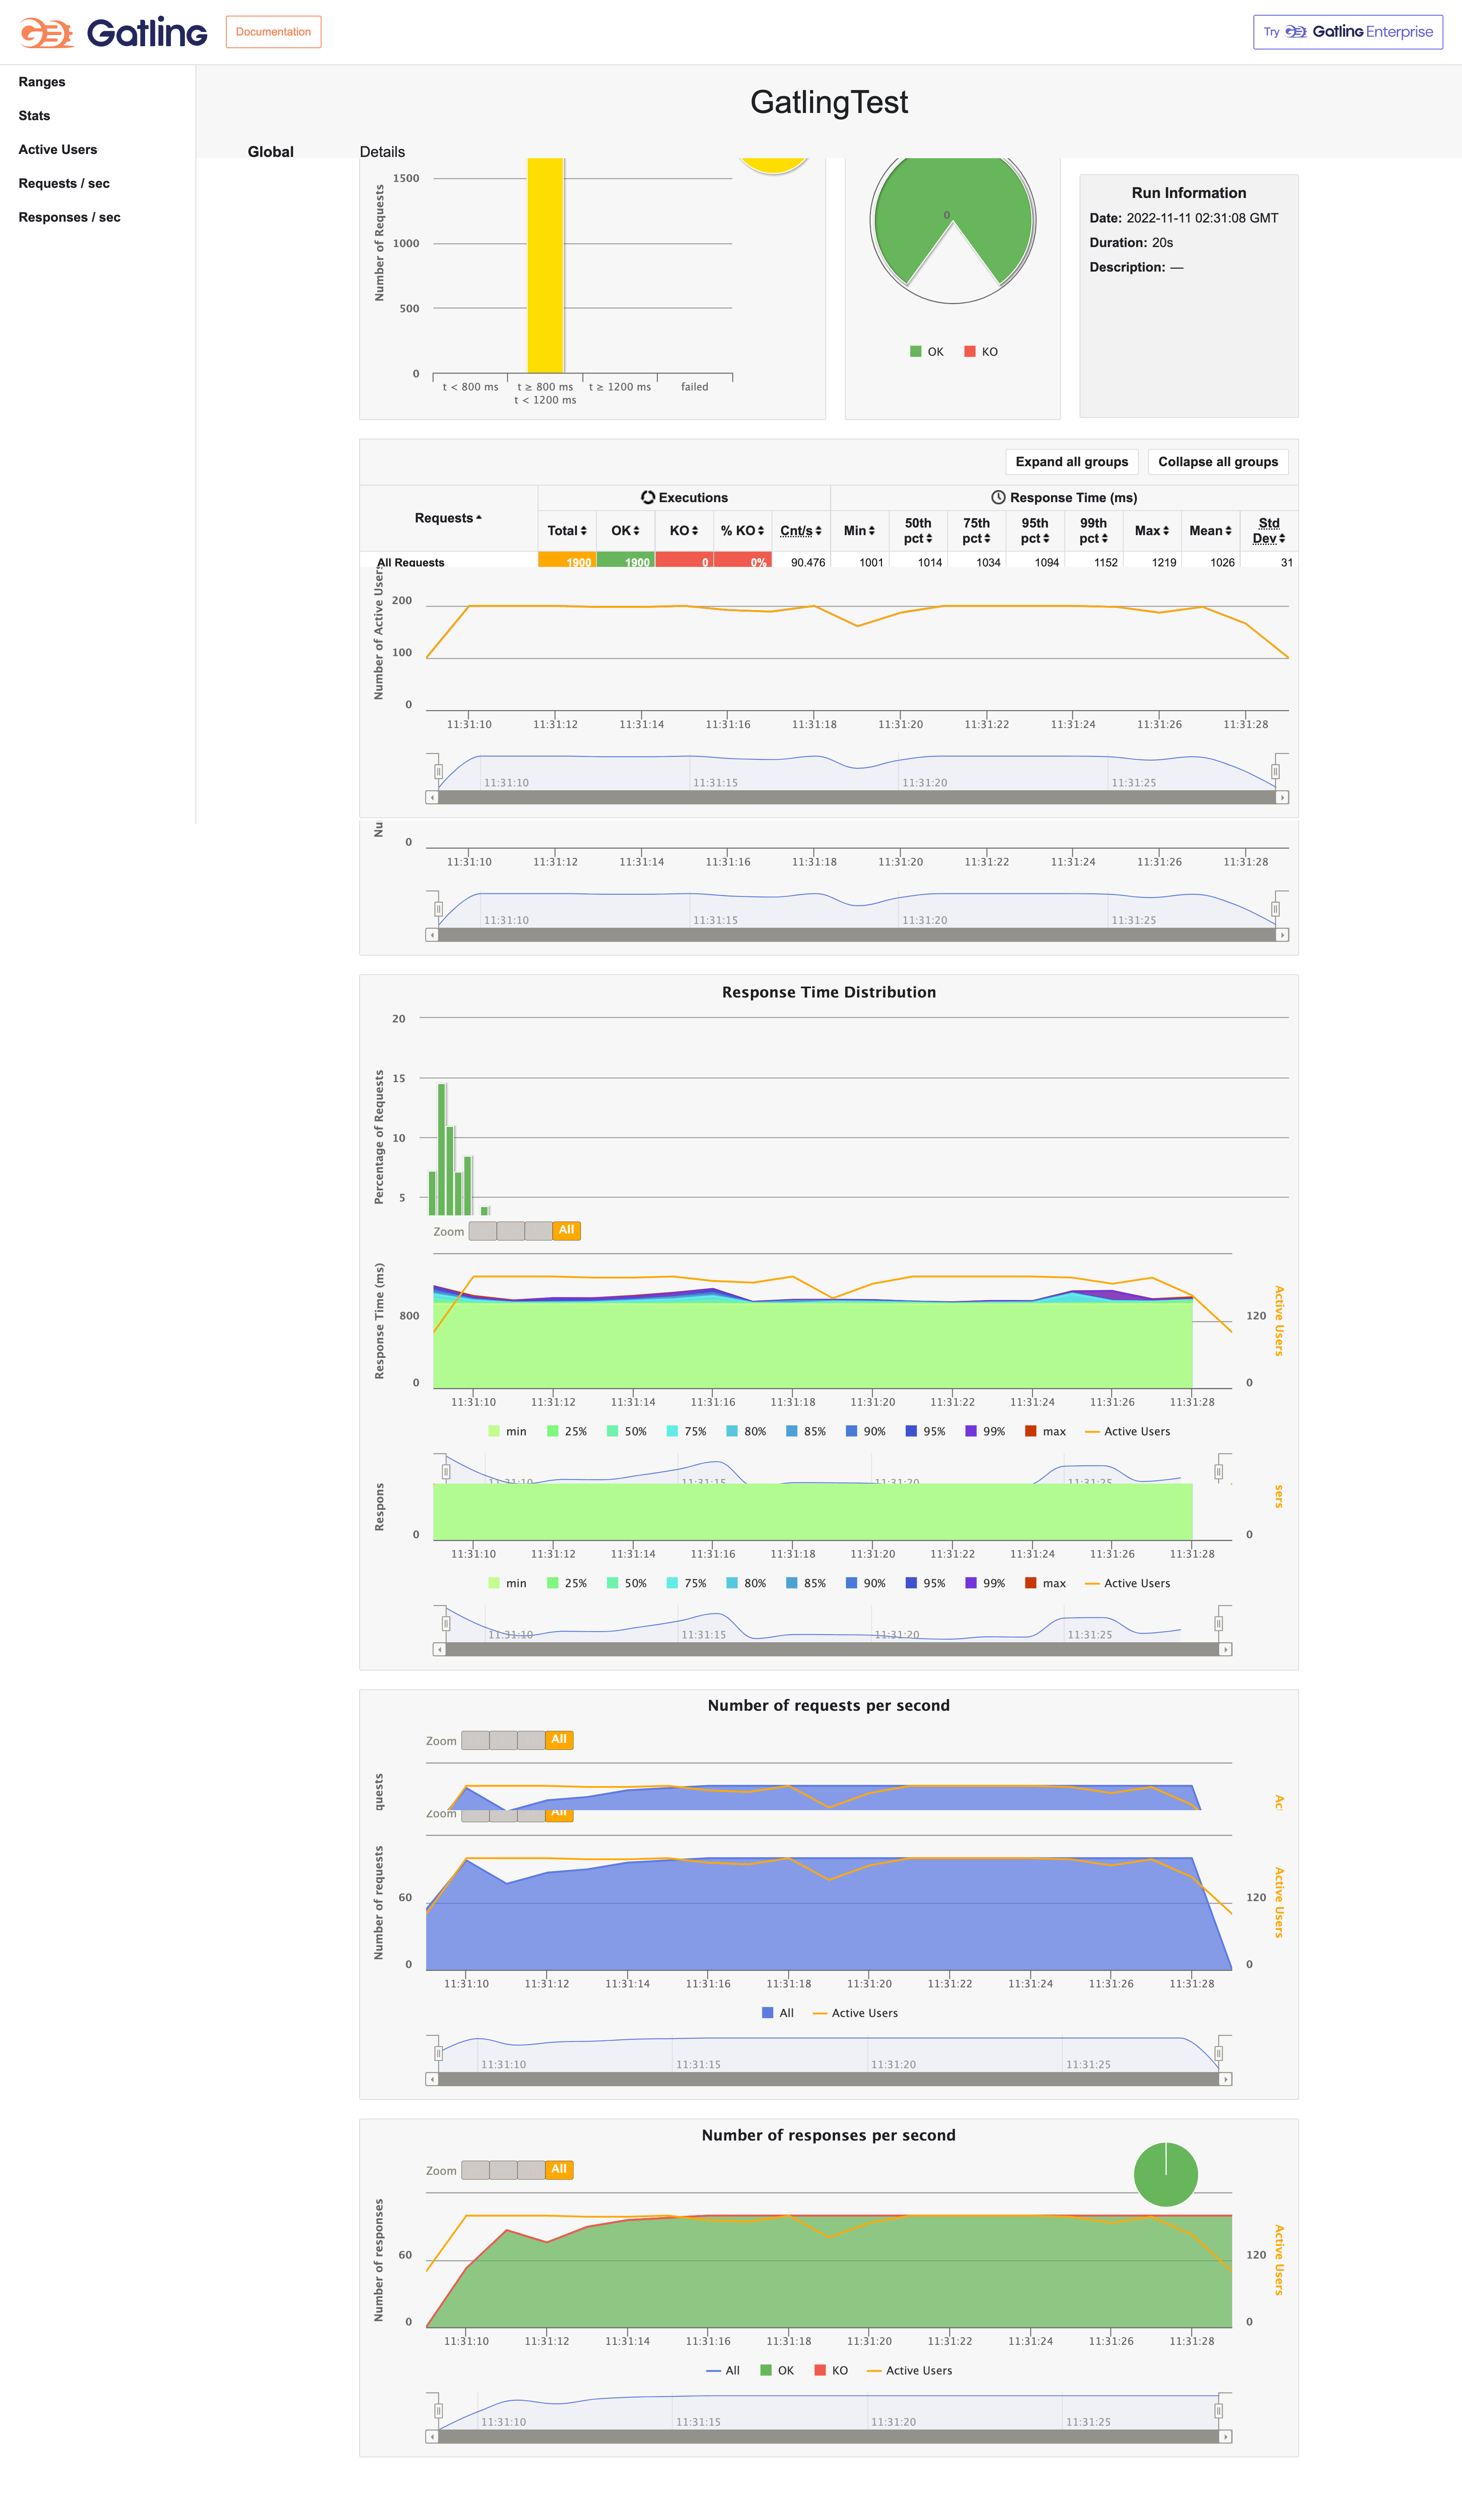Switch to the Details tab
Screen dimensions: 1462x2520
point(382,152)
